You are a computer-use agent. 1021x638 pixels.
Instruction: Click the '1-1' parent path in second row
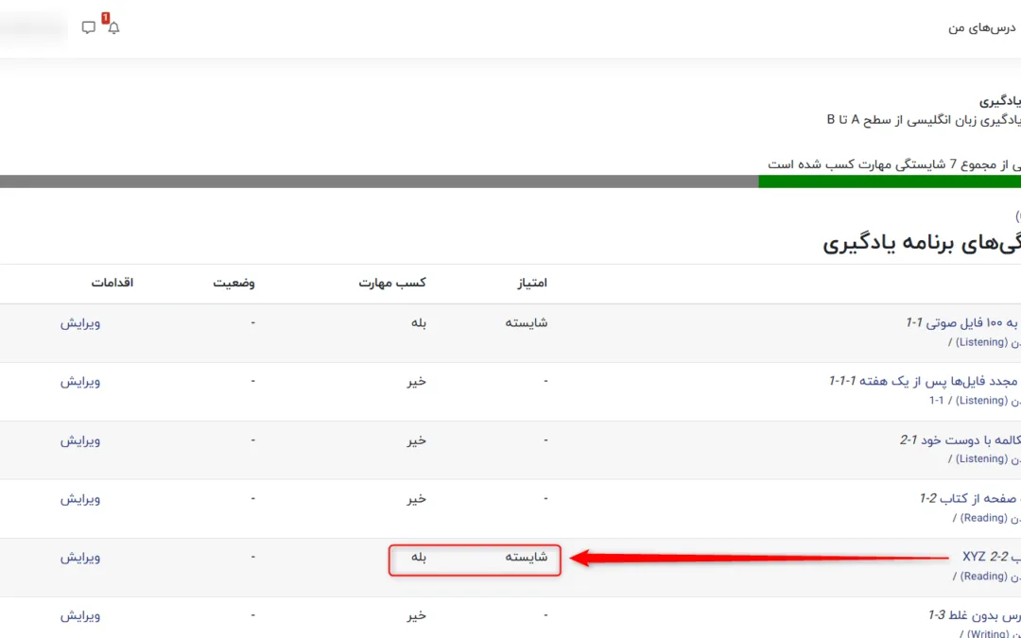coord(936,400)
